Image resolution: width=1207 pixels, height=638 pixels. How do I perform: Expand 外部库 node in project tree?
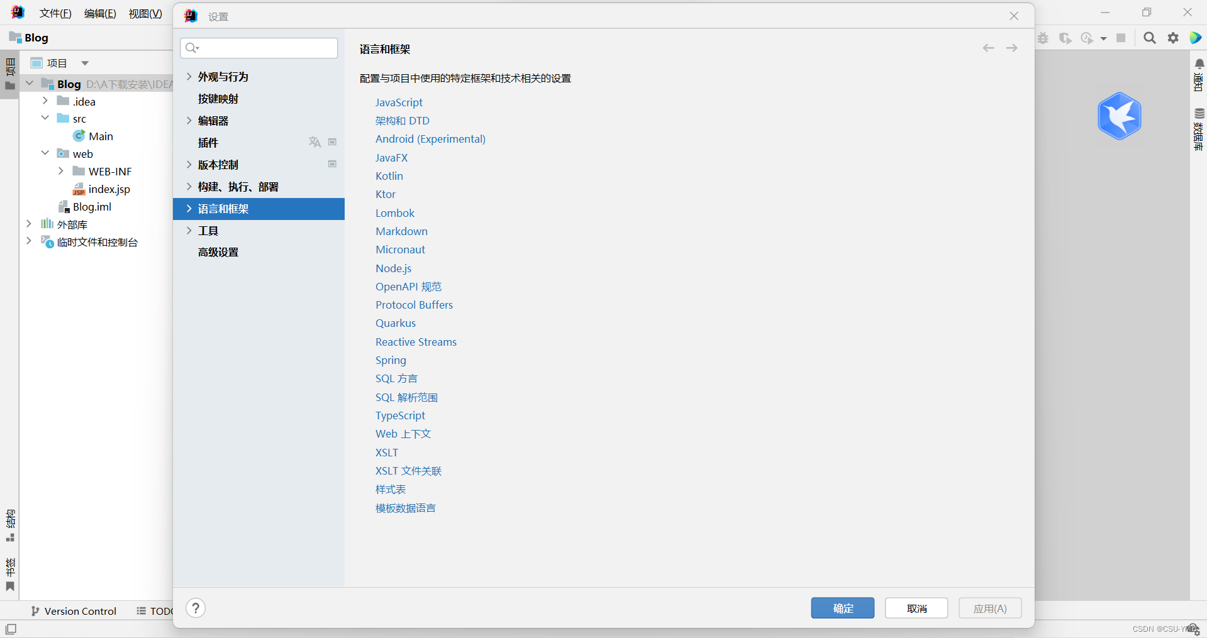(29, 223)
